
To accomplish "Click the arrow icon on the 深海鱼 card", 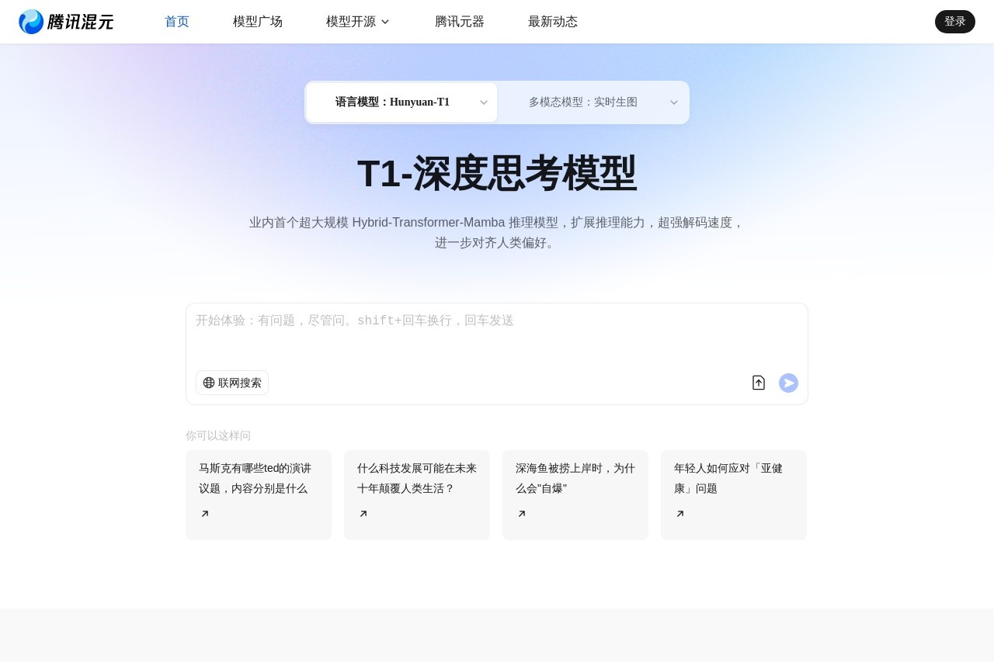I will click(x=522, y=513).
